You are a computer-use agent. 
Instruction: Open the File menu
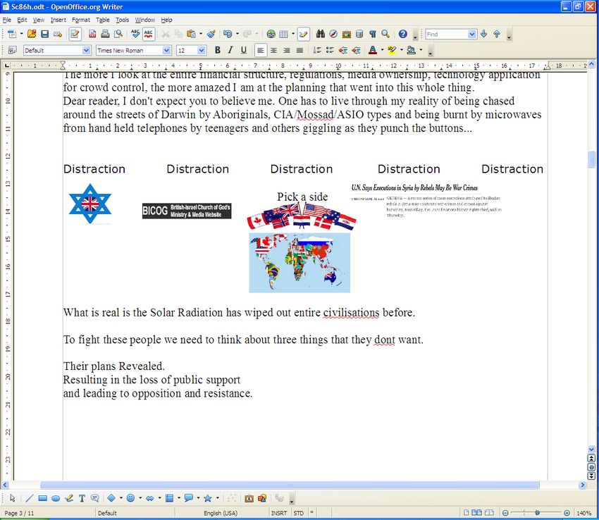[7, 20]
